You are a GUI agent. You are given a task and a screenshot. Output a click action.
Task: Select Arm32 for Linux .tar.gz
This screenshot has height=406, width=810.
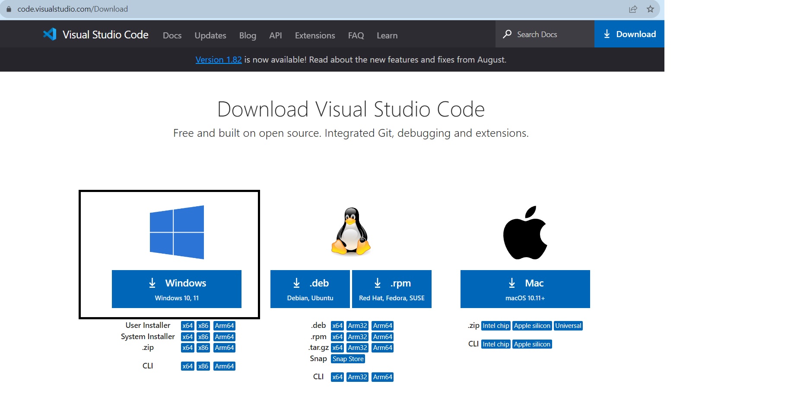(x=358, y=348)
